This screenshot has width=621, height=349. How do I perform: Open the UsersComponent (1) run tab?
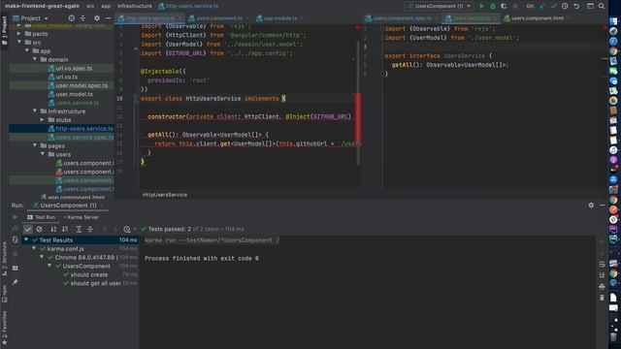point(68,206)
